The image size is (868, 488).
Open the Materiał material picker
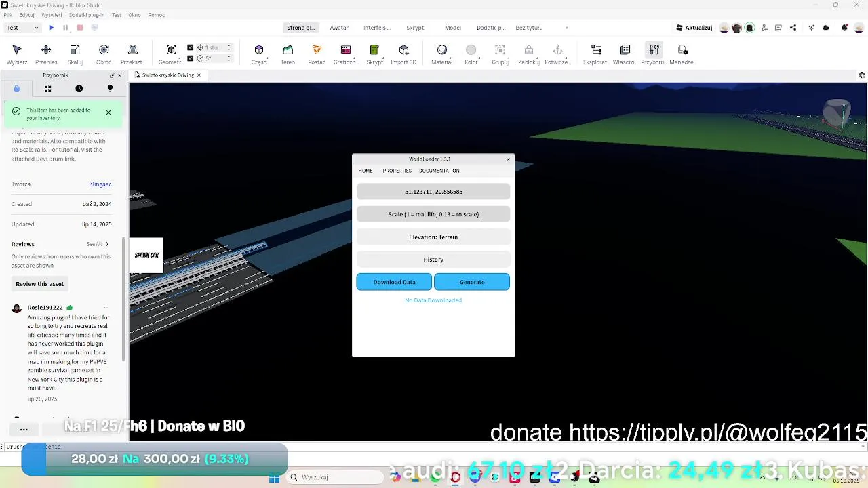point(442,54)
